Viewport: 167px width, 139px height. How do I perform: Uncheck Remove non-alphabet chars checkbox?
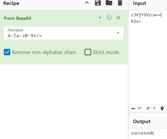click(7, 52)
